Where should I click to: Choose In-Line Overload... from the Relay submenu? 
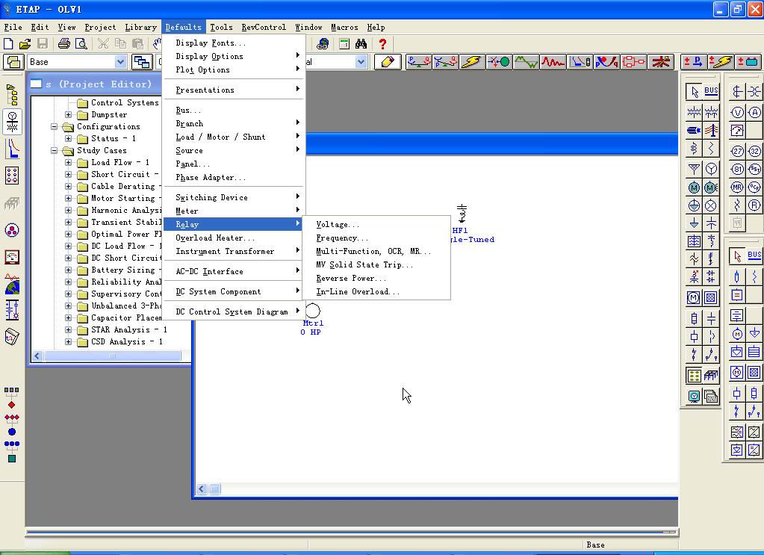[376, 292]
